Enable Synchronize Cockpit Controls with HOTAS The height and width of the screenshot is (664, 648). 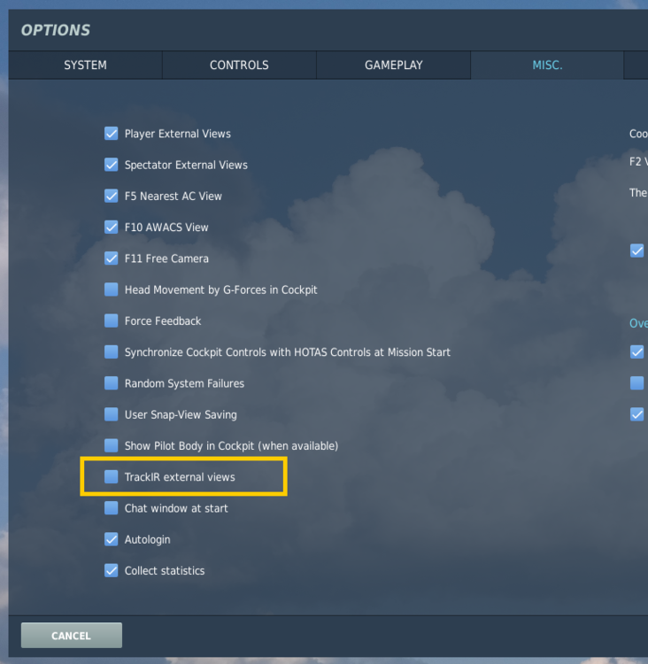[x=112, y=351]
